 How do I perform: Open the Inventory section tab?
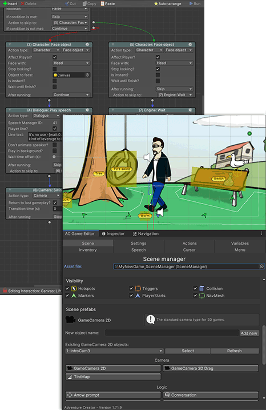(88, 250)
